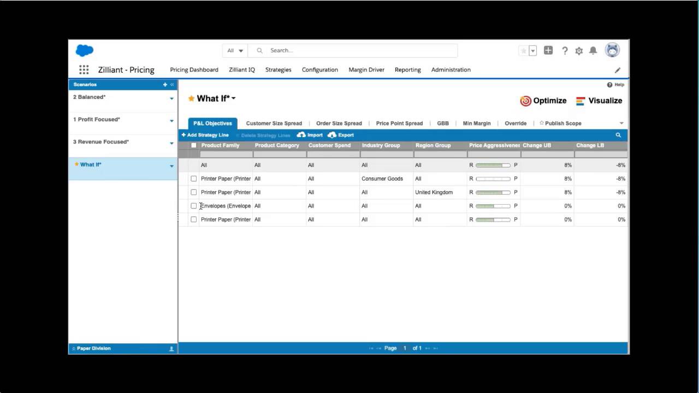Viewport: 699px width, 393px height.
Task: Click the Import cloud icon
Action: 301,135
